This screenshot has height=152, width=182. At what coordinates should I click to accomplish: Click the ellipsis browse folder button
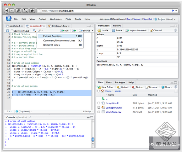(x=176, y=91)
